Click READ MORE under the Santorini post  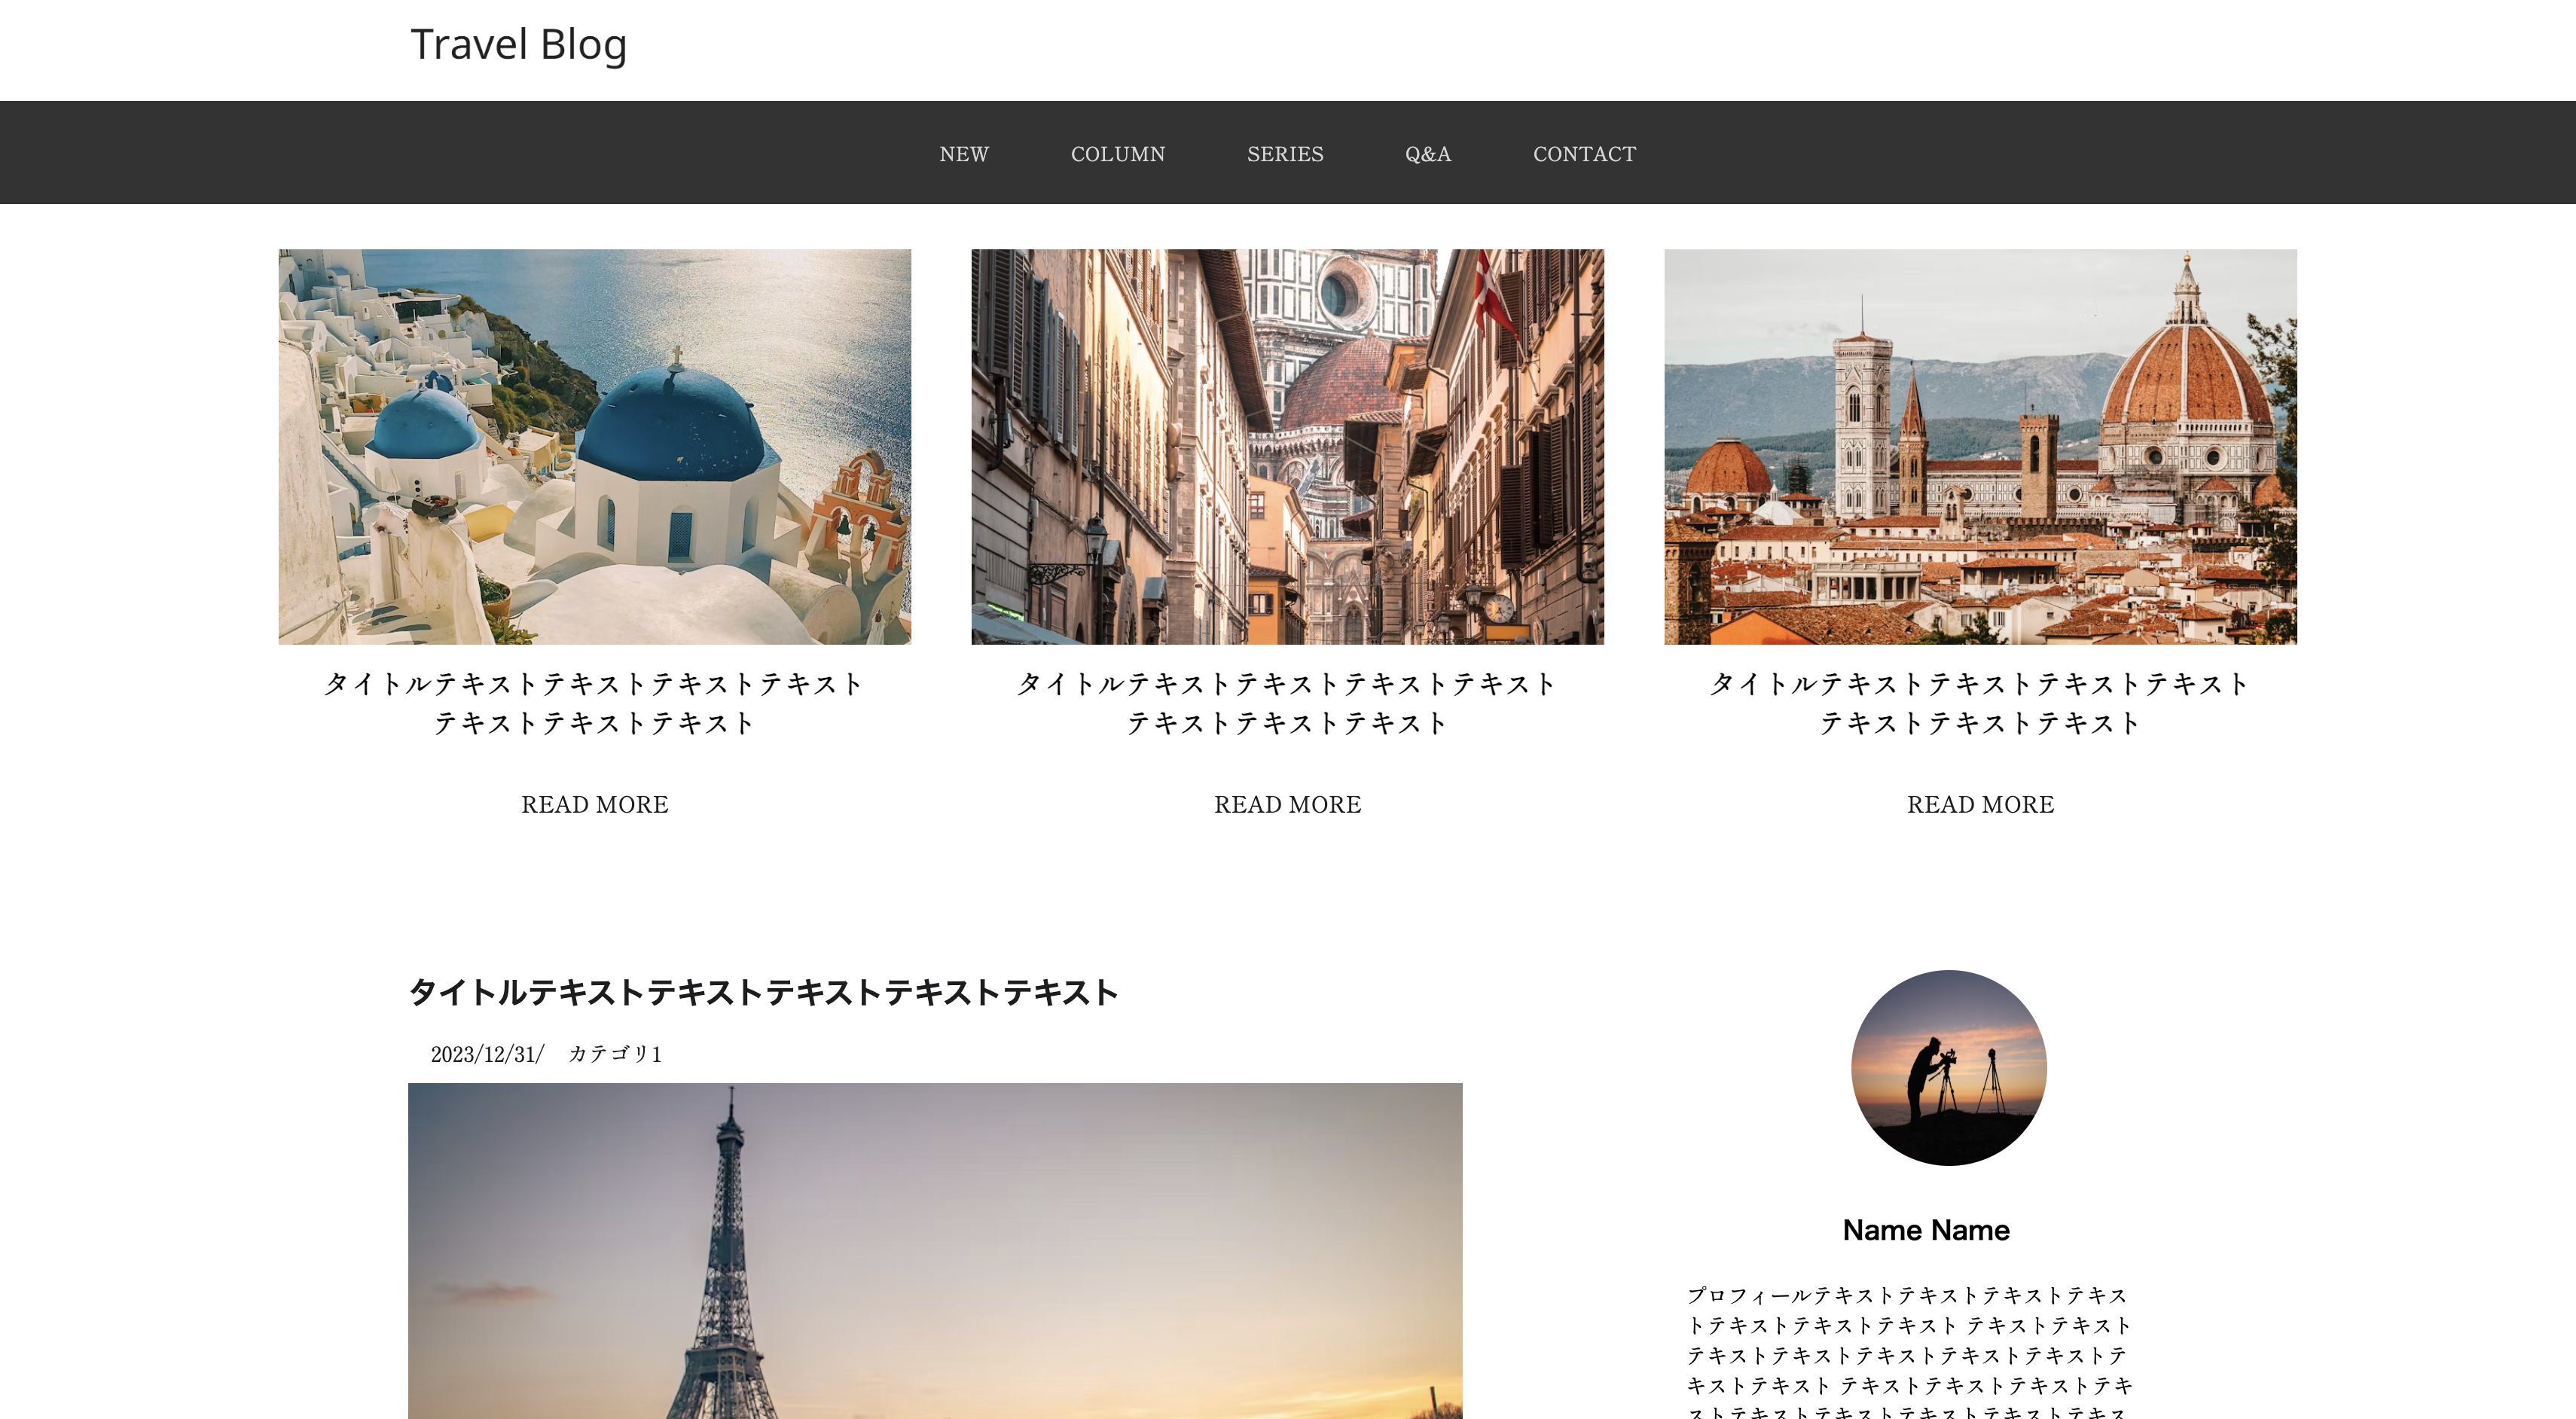tap(594, 805)
